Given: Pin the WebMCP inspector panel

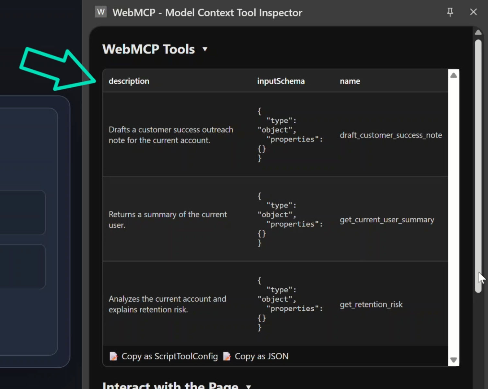Looking at the screenshot, I should click(450, 12).
